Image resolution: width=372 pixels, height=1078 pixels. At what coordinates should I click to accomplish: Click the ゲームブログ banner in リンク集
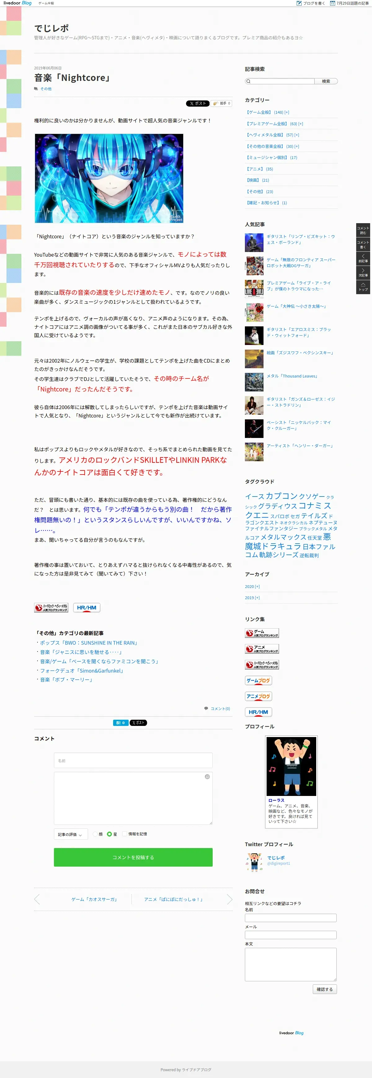[258, 680]
